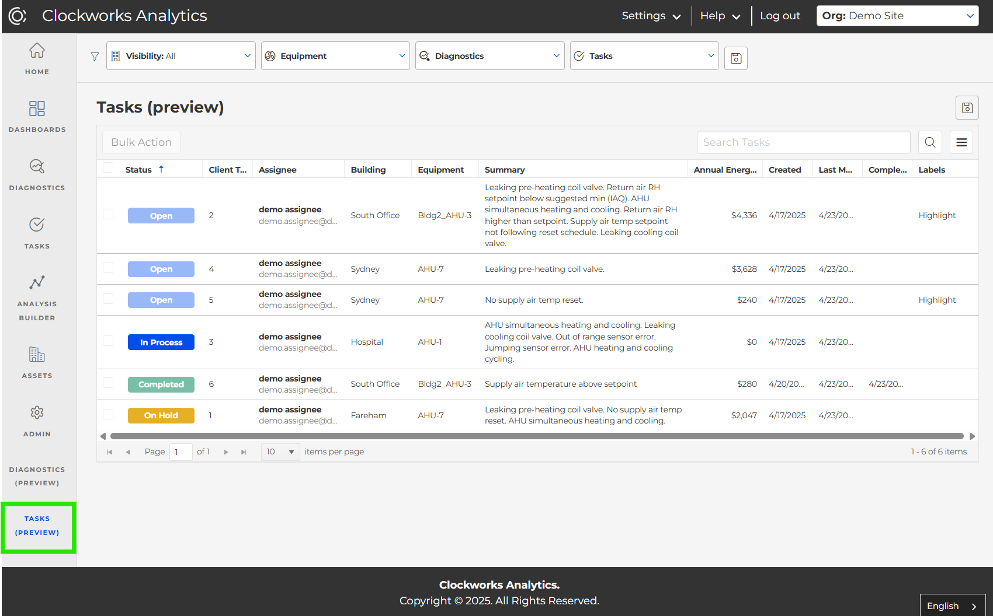Go to the previous page arrow

[128, 452]
